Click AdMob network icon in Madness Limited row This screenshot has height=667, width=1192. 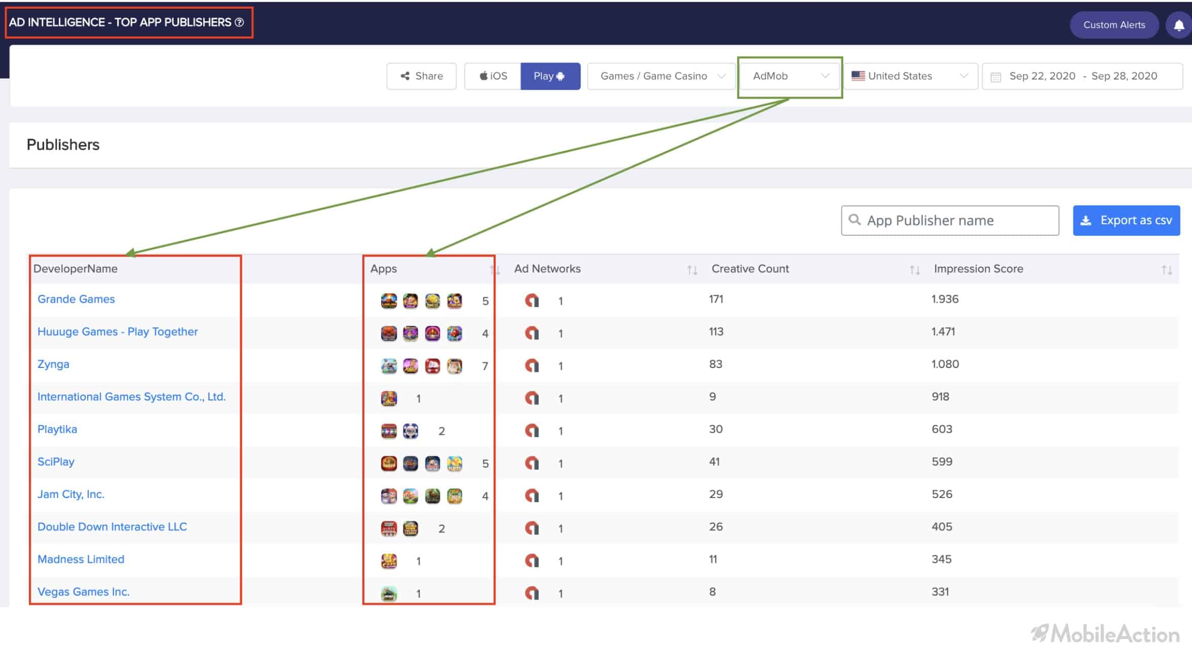click(x=532, y=561)
